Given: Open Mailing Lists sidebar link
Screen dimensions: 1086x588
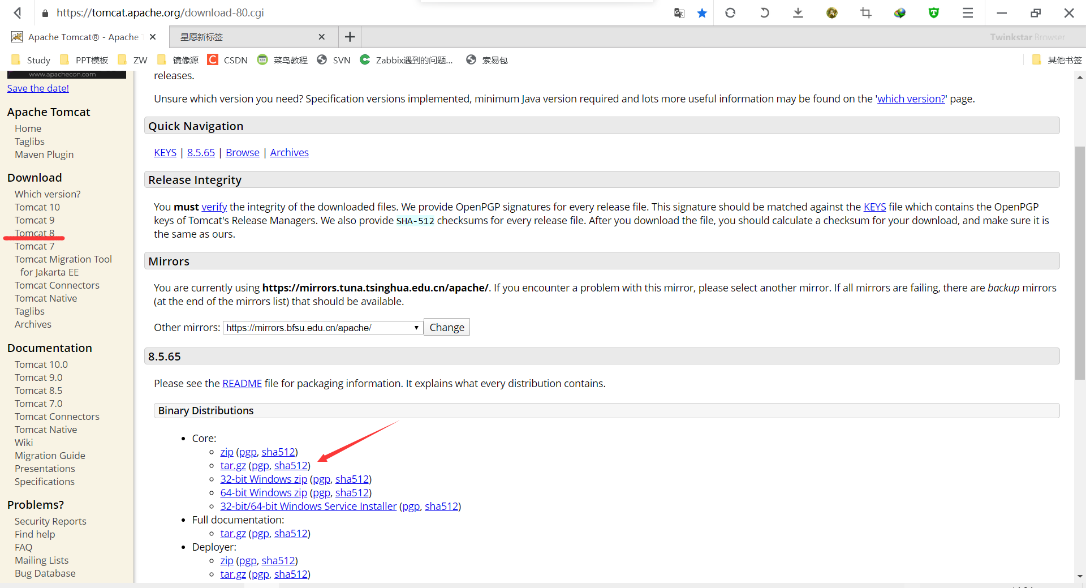Looking at the screenshot, I should pyautogui.click(x=41, y=560).
